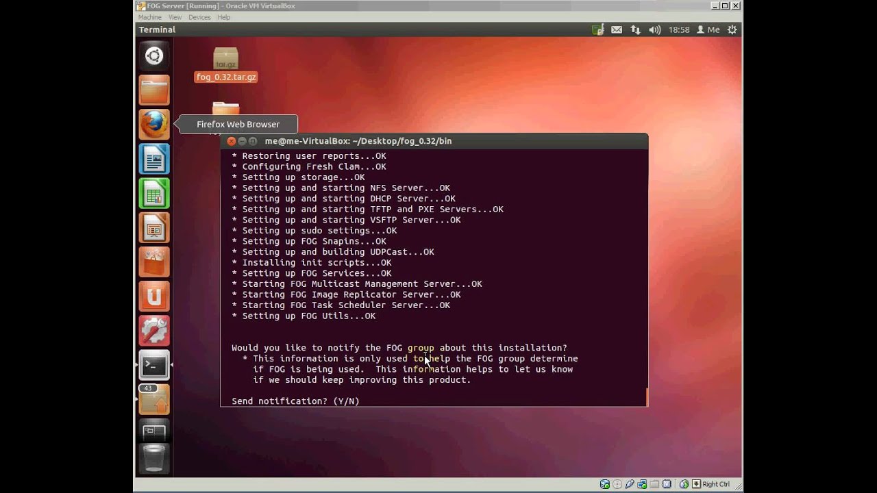Maximize the terminal window
Screen dimensions: 877x493
point(253,141)
